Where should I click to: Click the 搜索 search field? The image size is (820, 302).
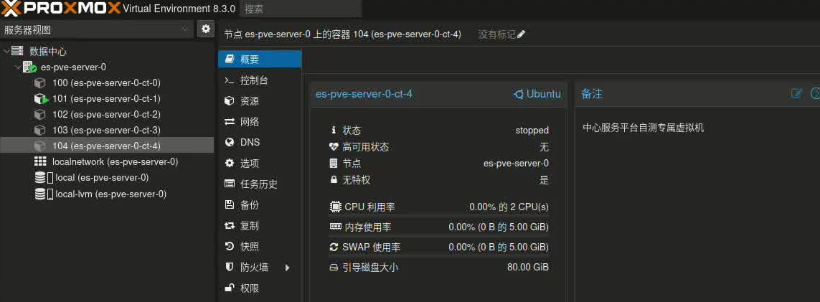(300, 9)
